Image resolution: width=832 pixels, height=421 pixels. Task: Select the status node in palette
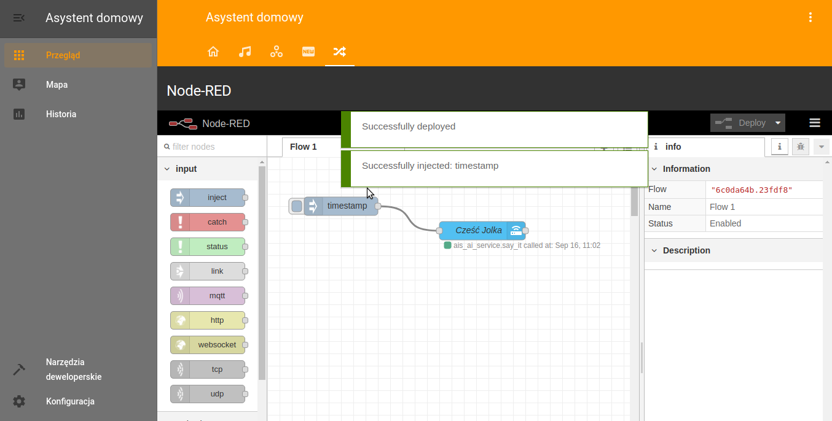coord(208,247)
